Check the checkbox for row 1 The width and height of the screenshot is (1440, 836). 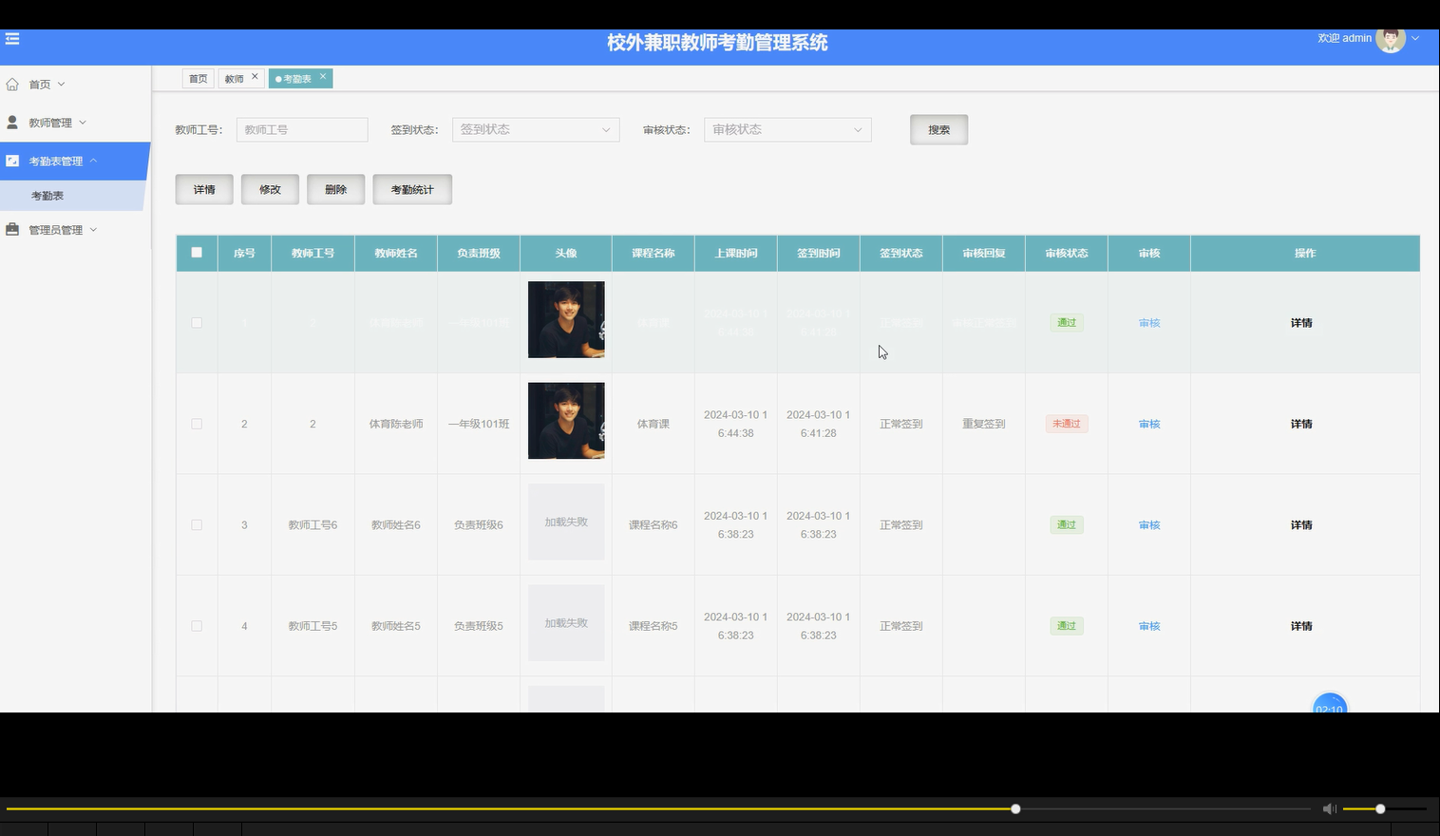pyautogui.click(x=197, y=323)
